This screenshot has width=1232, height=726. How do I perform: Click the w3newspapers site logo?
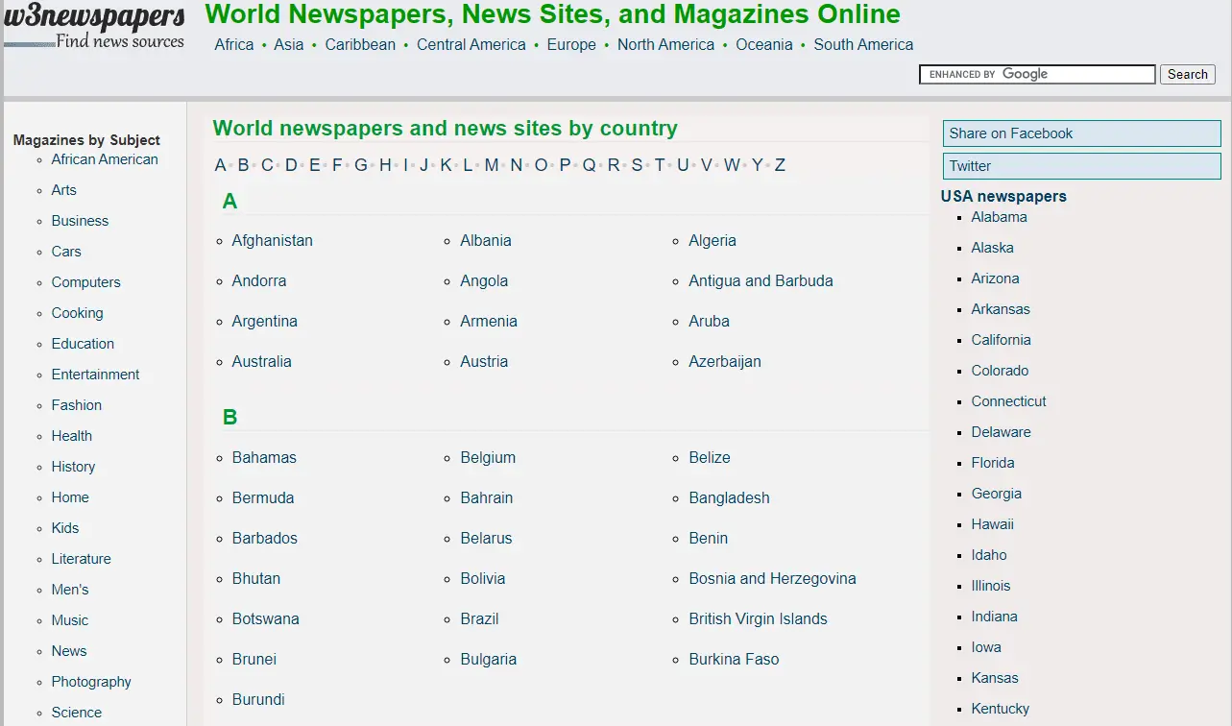(x=94, y=25)
